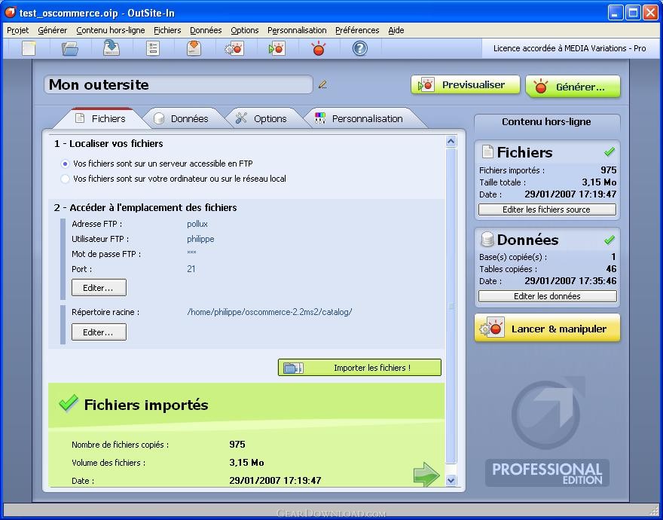Click Lancer & manipuler yellow button
The height and width of the screenshot is (520, 663).
click(547, 329)
